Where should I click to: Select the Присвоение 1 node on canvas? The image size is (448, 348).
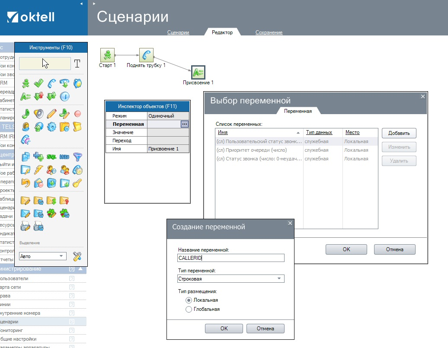point(198,72)
